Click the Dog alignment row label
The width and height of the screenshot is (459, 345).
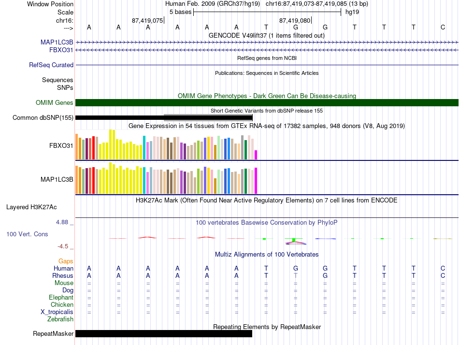click(68, 290)
